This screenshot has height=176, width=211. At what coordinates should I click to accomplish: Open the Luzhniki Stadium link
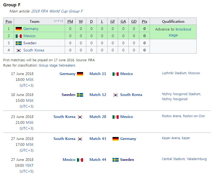(174, 73)
